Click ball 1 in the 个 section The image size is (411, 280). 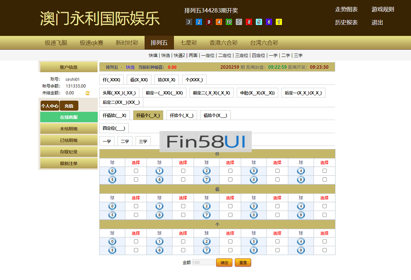pos(159,241)
